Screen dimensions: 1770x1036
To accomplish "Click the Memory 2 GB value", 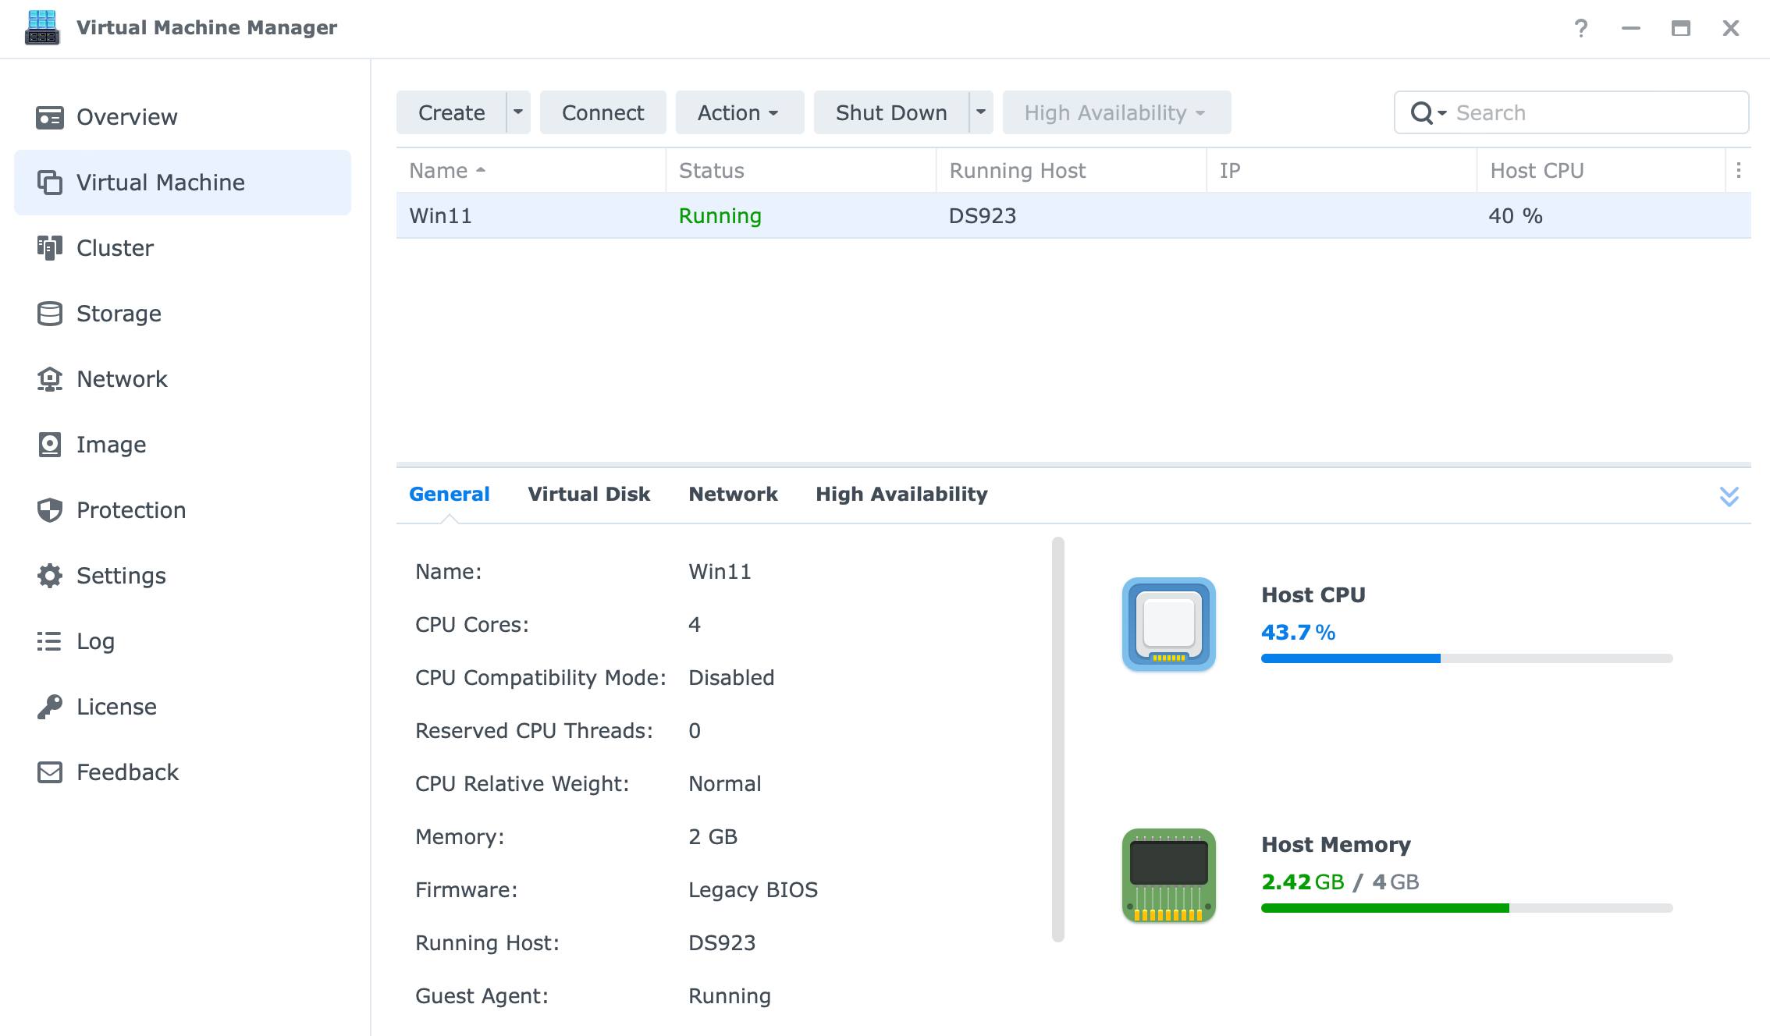I will tap(713, 836).
